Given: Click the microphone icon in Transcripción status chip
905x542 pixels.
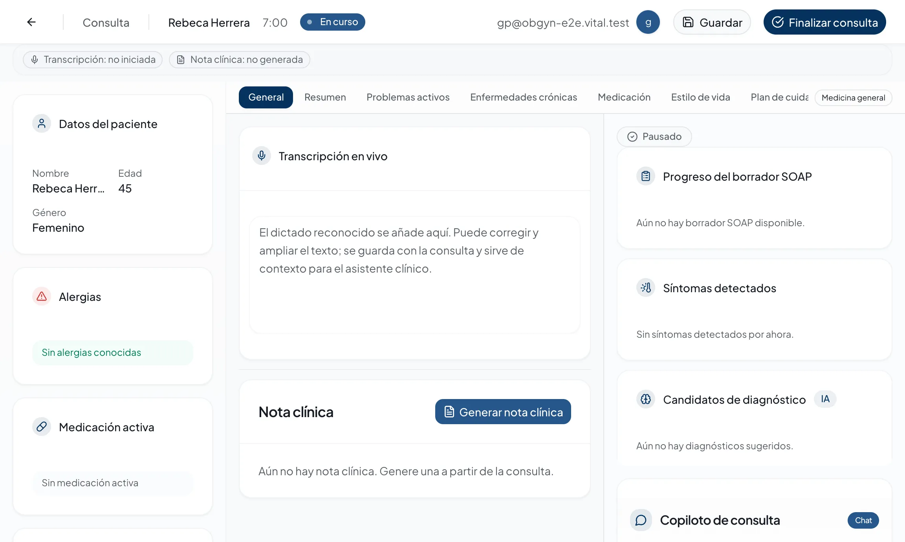Looking at the screenshot, I should tap(35, 60).
